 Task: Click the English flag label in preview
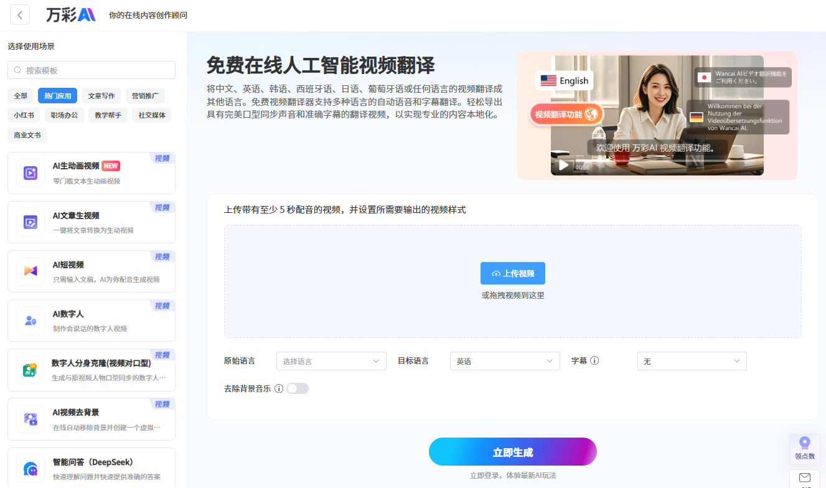pos(565,80)
